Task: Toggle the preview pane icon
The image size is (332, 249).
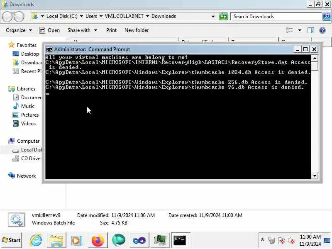Action: (311, 30)
